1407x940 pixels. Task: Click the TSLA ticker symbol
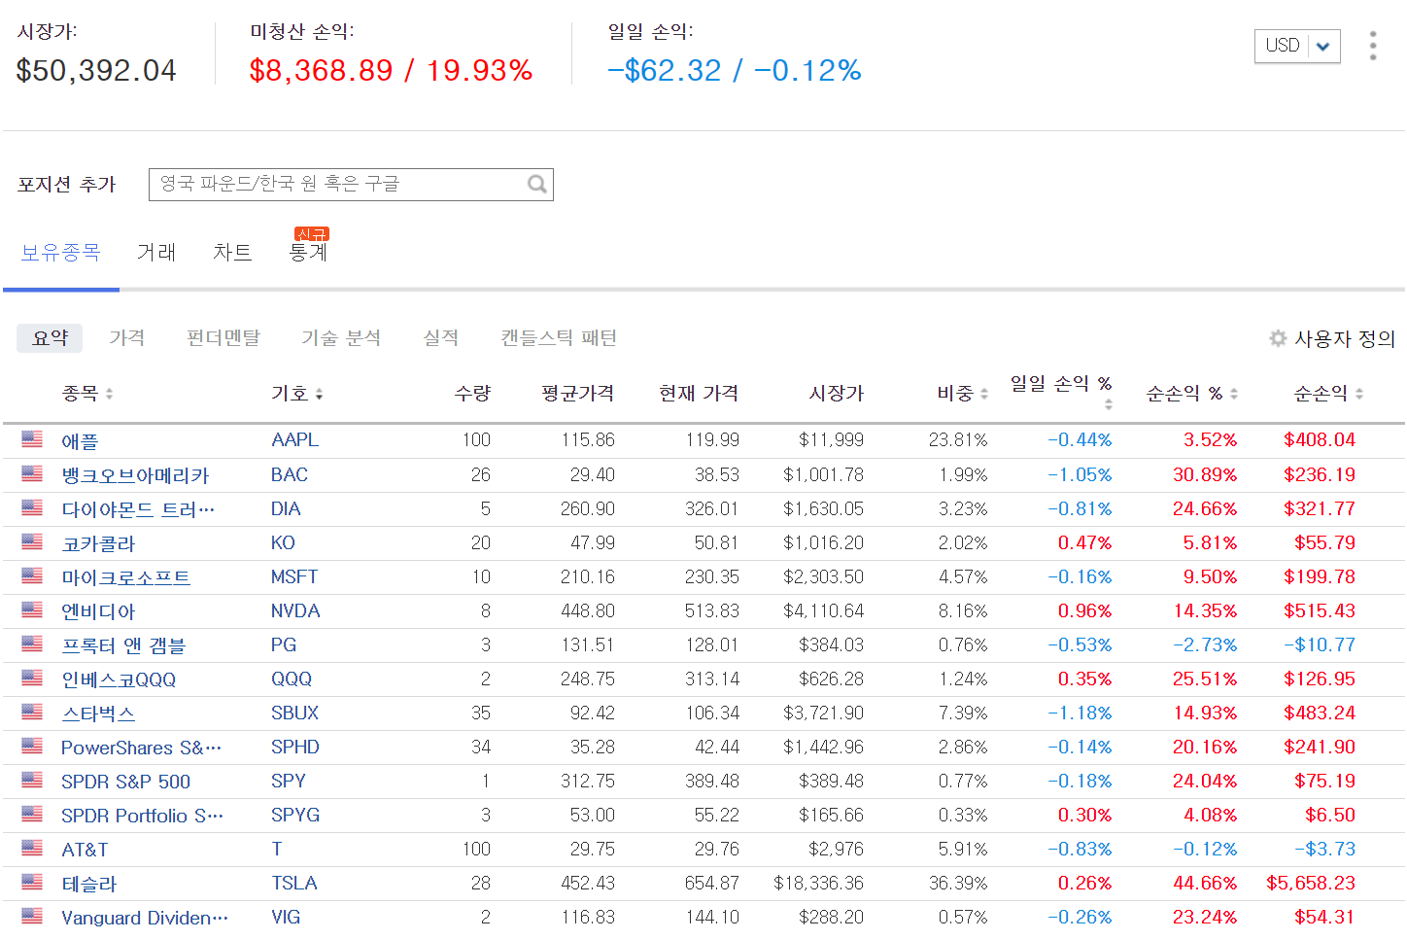[294, 884]
